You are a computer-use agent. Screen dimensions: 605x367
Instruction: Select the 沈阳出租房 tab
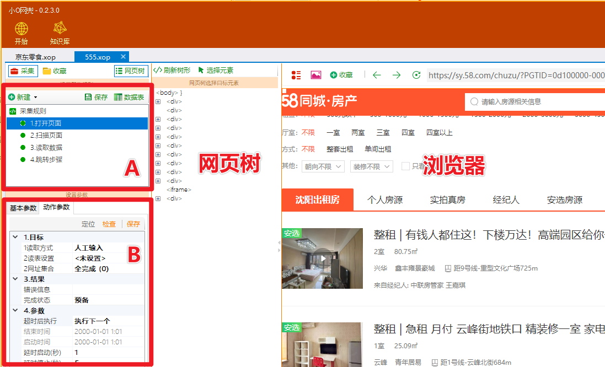click(318, 199)
